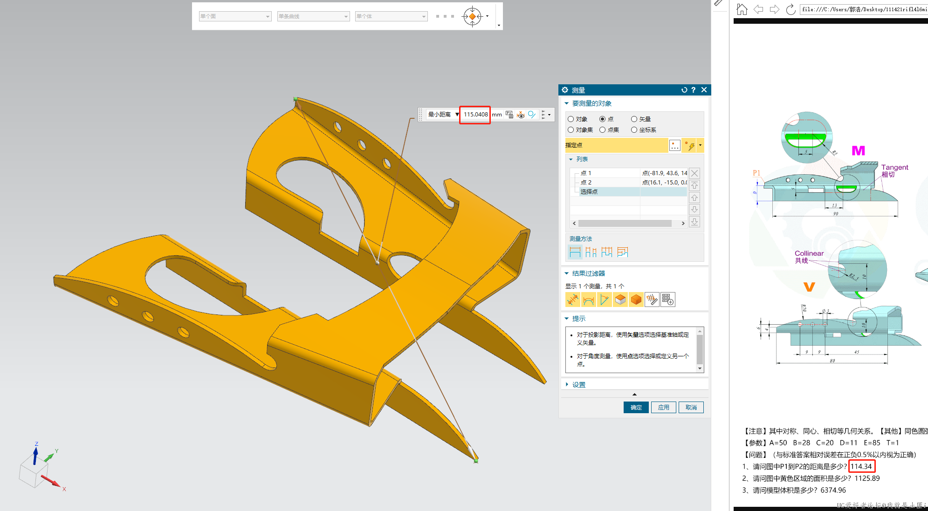Open the 单条曲线 curve filter dropdown
This screenshot has width=928, height=511.
313,16
